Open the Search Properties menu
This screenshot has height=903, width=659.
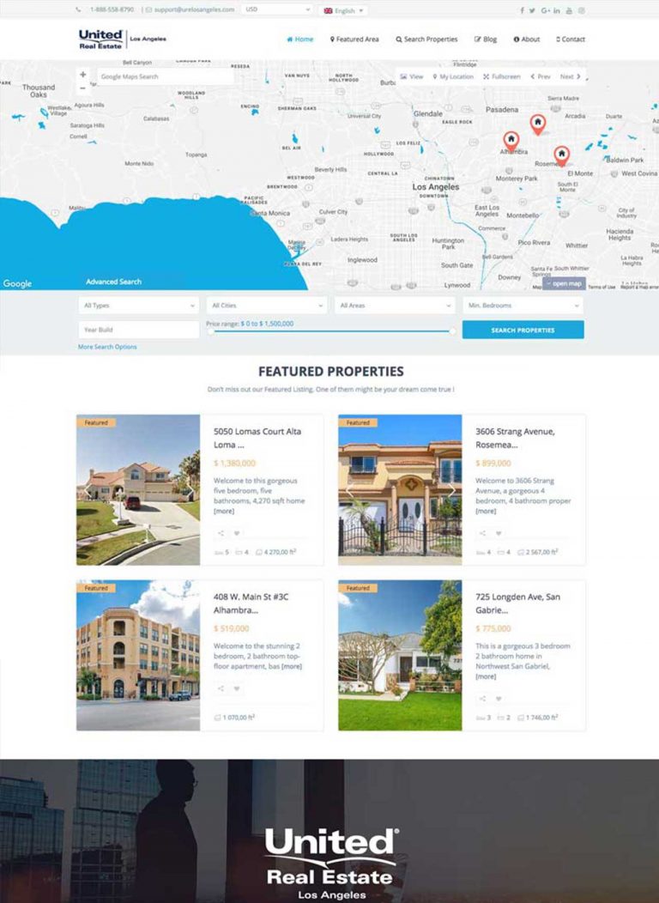pyautogui.click(x=426, y=39)
